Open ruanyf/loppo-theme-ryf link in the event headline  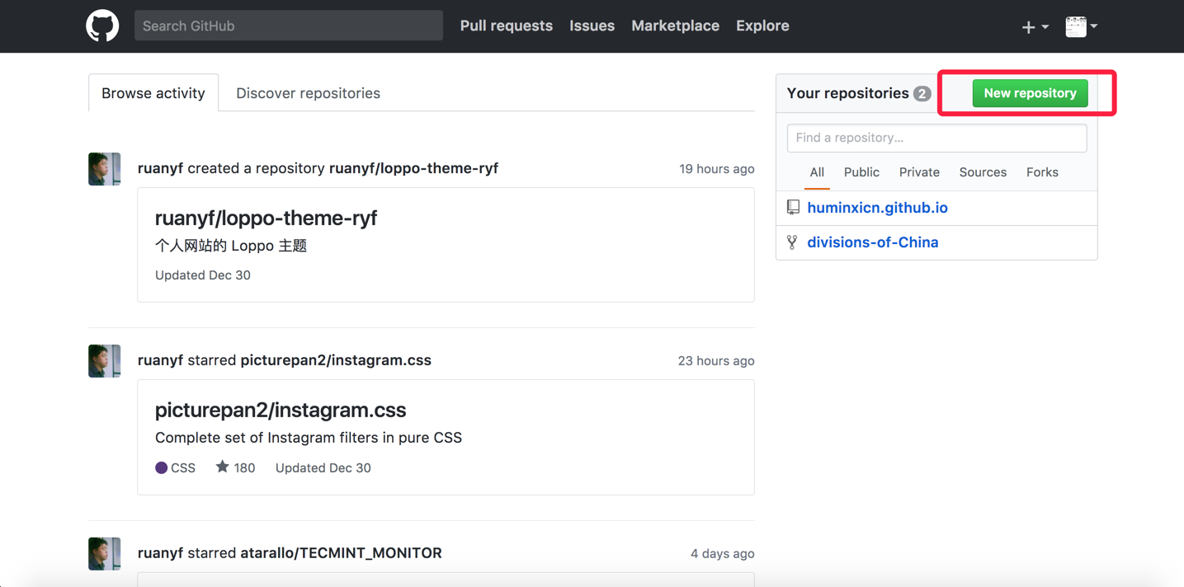tap(413, 168)
